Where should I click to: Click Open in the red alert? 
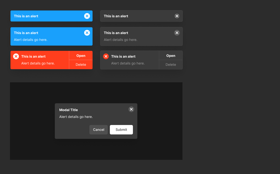point(81,56)
